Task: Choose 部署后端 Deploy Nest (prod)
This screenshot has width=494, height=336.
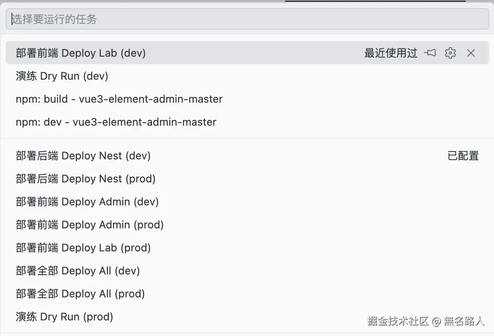Action: point(86,179)
